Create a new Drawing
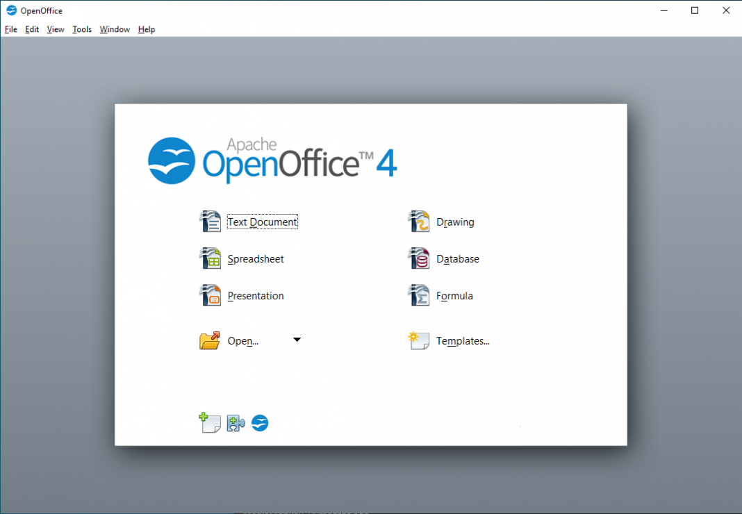 point(456,221)
